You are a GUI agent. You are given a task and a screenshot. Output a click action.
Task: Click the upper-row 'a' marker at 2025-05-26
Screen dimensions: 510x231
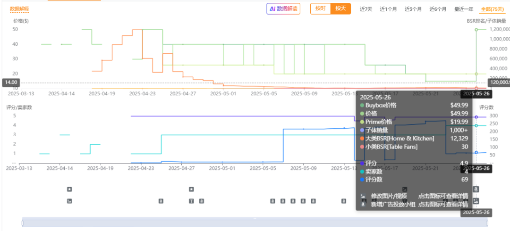[x=476, y=189]
